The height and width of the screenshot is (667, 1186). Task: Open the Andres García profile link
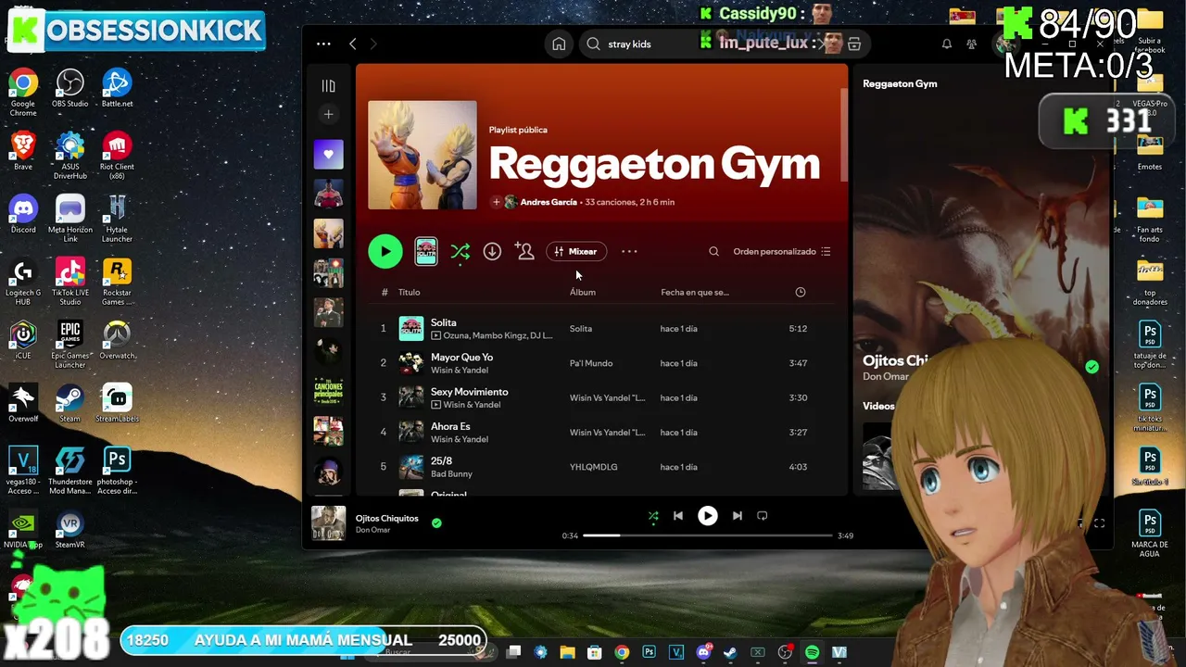pyautogui.click(x=549, y=202)
